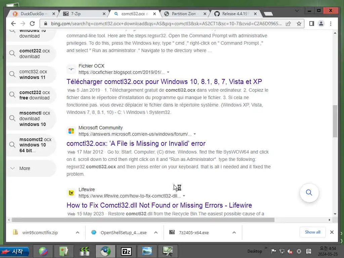Expand dropdown next to lifewire.com URL
Viewport: 344px width, 258px height.
point(184,196)
